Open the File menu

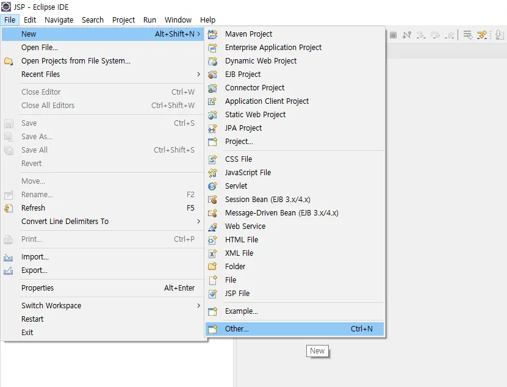tap(10, 20)
